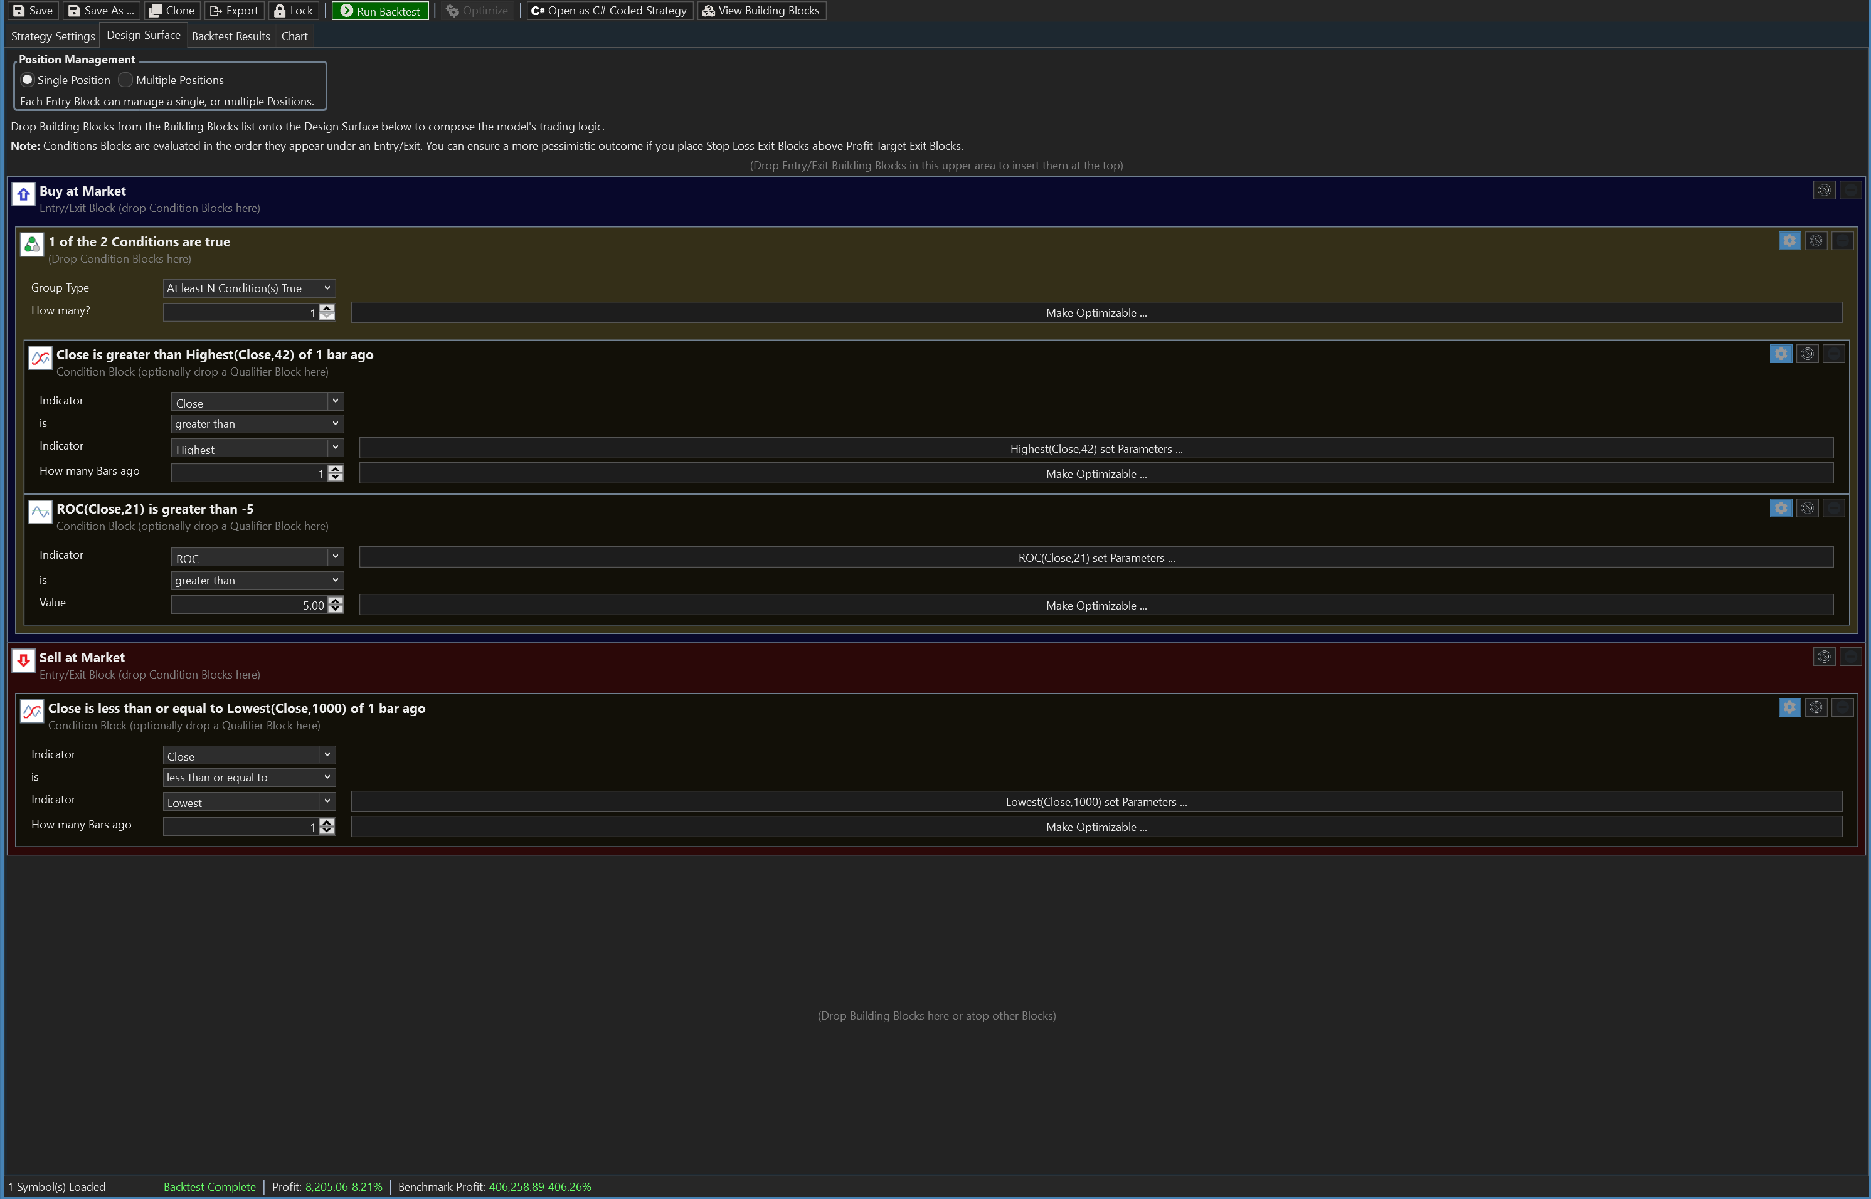Click the ROC Value field showing -5.00
This screenshot has width=1871, height=1199.
click(x=249, y=605)
